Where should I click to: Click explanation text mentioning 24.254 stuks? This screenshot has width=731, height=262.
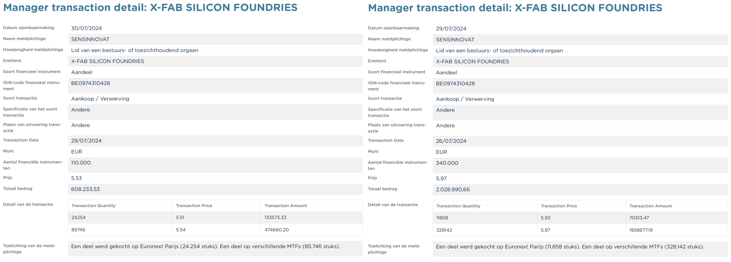click(205, 246)
